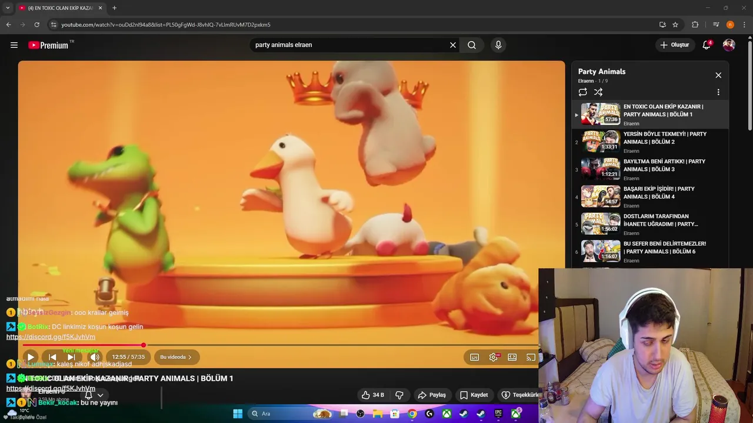Screen dimensions: 753x423
Task: Open a new browser tab
Action: pos(114,8)
